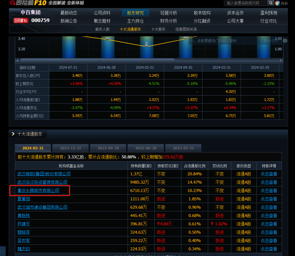This screenshot has width=295, height=256.
Task: Click 点击查看 for 重庆永辉超市 row
Action: pos(269,191)
